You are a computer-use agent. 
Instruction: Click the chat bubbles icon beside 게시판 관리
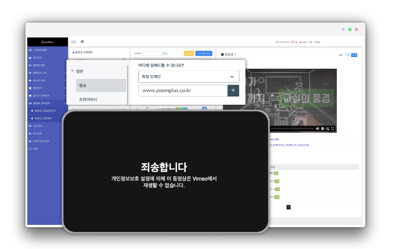pos(30,80)
